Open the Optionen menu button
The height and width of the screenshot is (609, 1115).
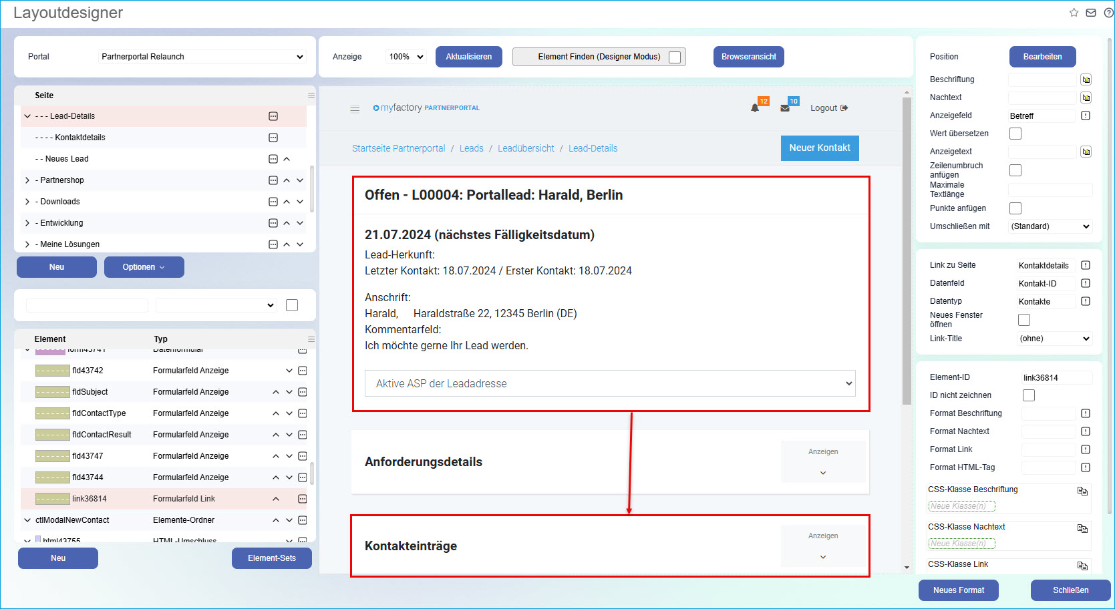point(144,267)
